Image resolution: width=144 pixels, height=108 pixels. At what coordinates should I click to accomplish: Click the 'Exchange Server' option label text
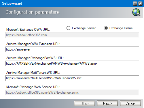click(84, 28)
